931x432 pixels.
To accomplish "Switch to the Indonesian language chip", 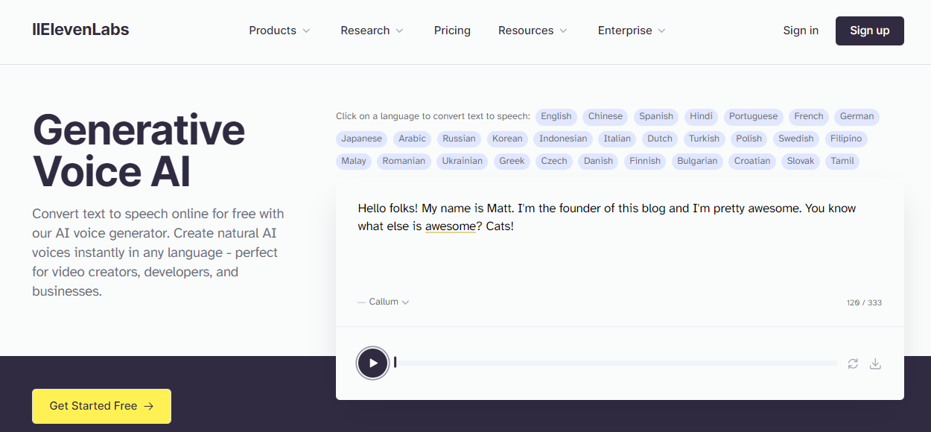I will pyautogui.click(x=563, y=139).
